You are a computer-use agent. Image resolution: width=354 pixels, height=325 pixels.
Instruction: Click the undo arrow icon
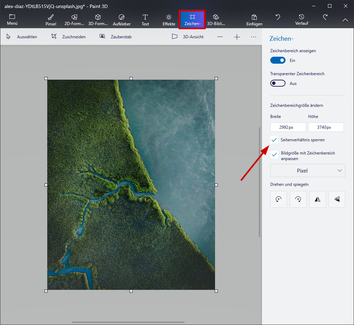coord(278,17)
